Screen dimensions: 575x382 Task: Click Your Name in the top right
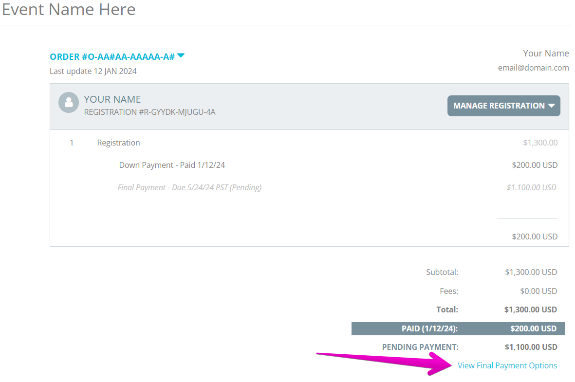click(x=546, y=54)
